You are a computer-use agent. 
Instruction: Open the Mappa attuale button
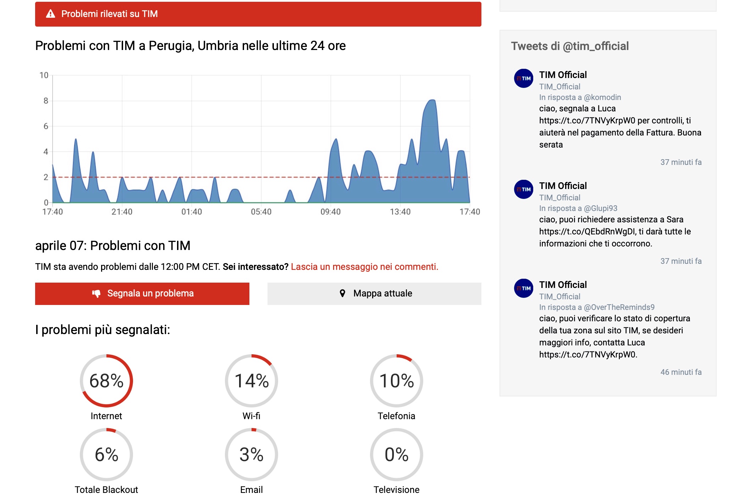click(x=374, y=294)
